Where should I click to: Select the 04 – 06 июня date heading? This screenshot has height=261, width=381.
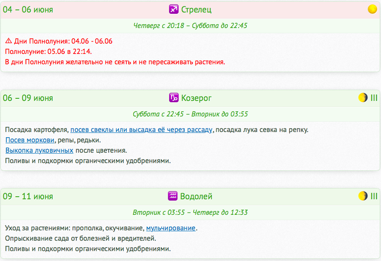[28, 9]
